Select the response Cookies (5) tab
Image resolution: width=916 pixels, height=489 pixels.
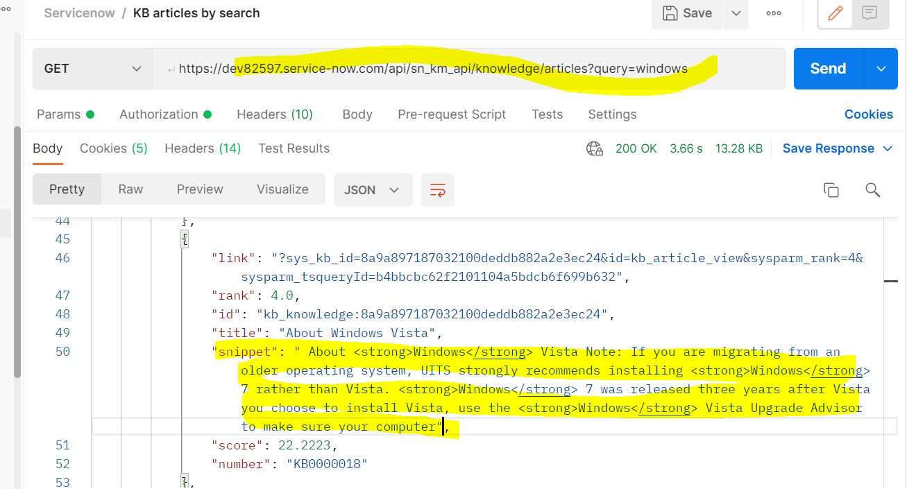(114, 148)
